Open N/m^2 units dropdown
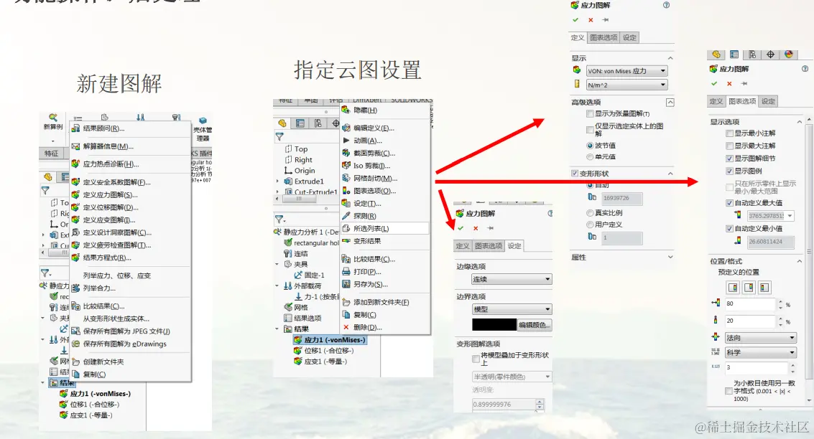Viewport: 814px width, 439px height. (x=626, y=85)
